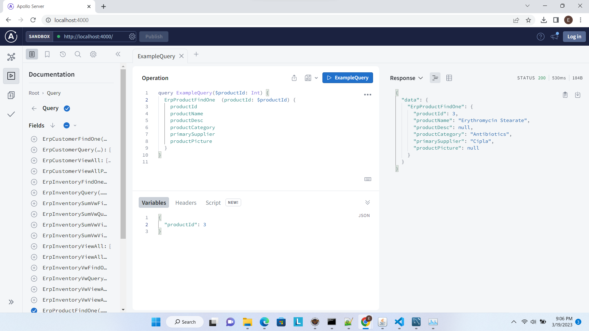Collapse the documentation panel double chevron
589x331 pixels.
(118, 54)
